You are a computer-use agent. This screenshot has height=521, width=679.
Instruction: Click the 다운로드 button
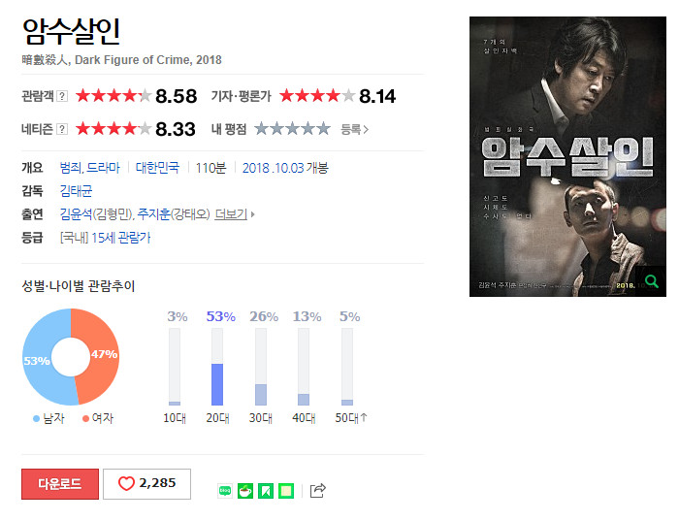[60, 484]
